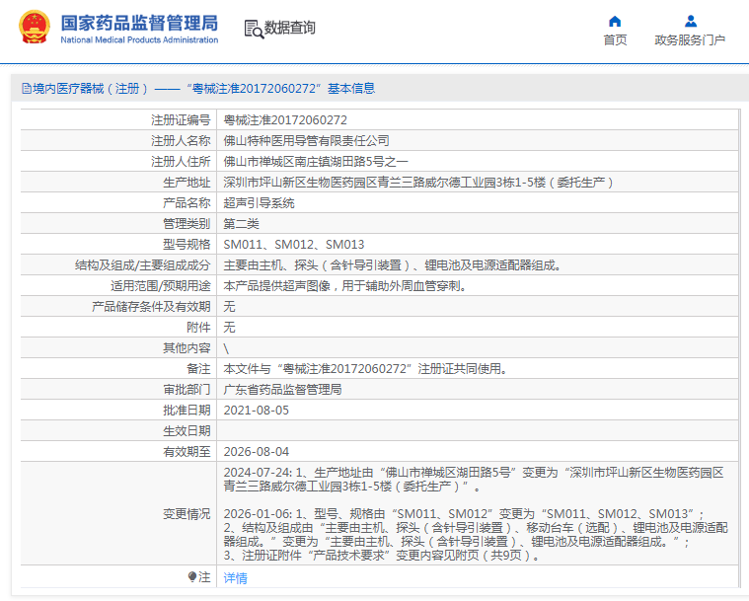Click the house icon above 首页
This screenshot has height=601, width=749.
615,21
